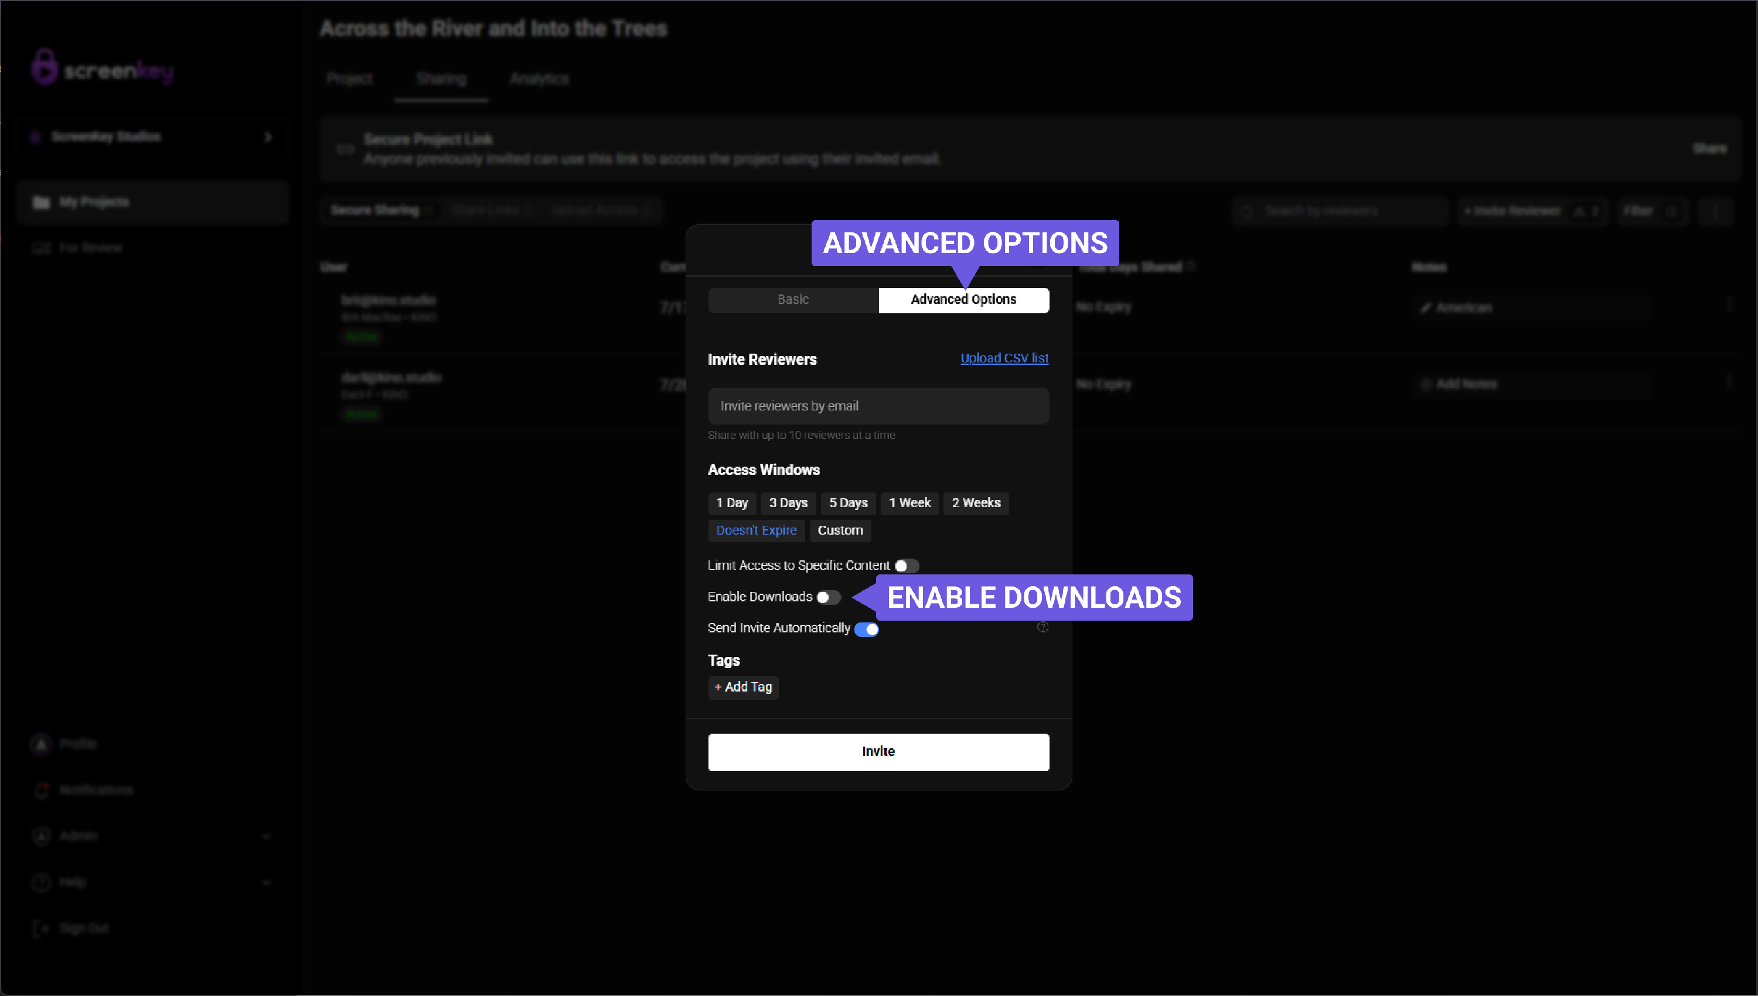Open the Sharing tab behind the dialog

pos(441,78)
